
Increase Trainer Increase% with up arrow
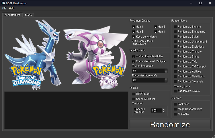coord(166,70)
